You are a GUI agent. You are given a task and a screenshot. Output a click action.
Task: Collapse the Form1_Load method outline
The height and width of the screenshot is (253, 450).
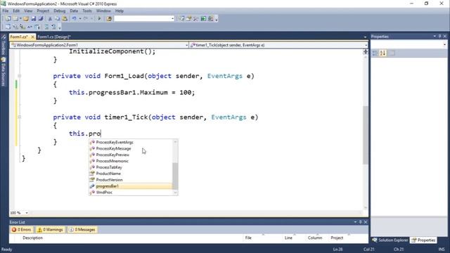point(19,76)
